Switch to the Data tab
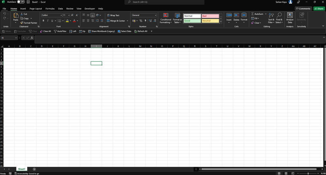Image resolution: width=326 pixels, height=175 pixels. point(60,8)
